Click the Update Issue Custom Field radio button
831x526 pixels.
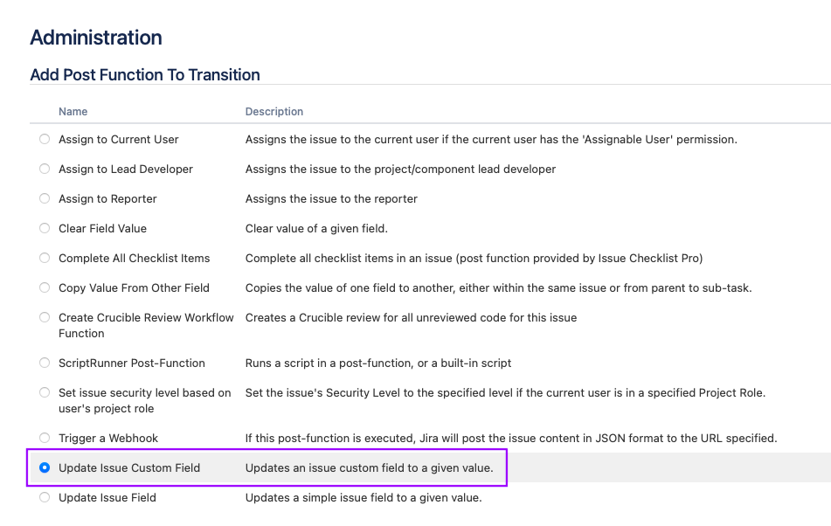point(45,467)
